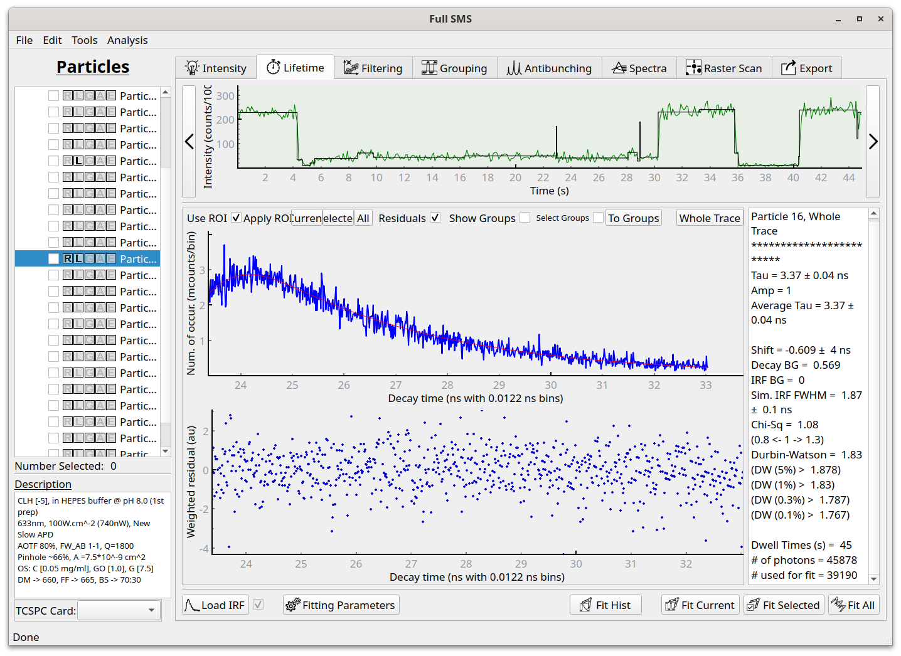Apply ROI to Current particle
This screenshot has height=656, width=901.
point(307,218)
